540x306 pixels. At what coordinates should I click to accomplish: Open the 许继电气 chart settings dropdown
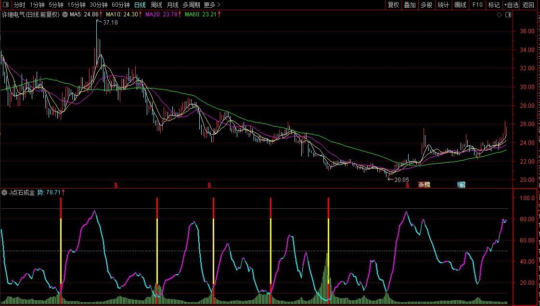[64, 14]
